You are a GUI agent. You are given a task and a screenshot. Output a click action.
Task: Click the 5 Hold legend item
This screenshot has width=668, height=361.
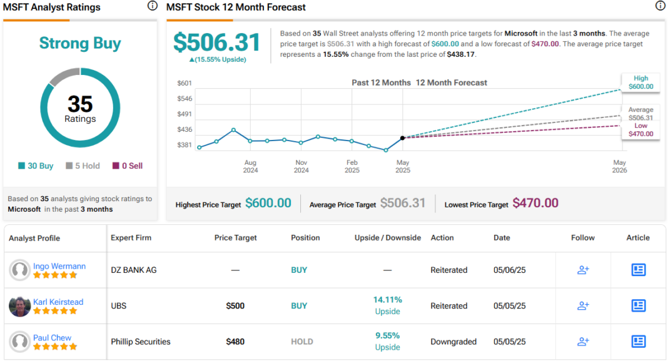(83, 166)
